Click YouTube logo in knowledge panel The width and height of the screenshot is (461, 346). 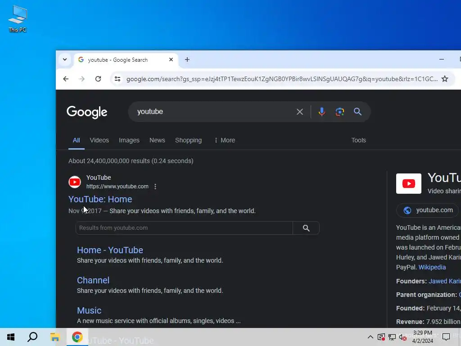pyautogui.click(x=409, y=184)
